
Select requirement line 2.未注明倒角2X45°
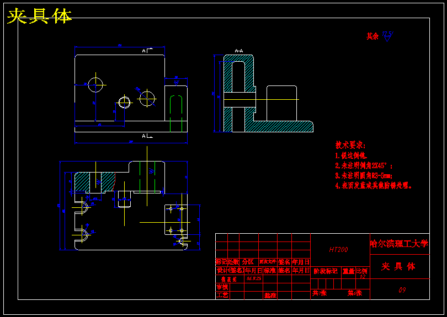point(364,165)
